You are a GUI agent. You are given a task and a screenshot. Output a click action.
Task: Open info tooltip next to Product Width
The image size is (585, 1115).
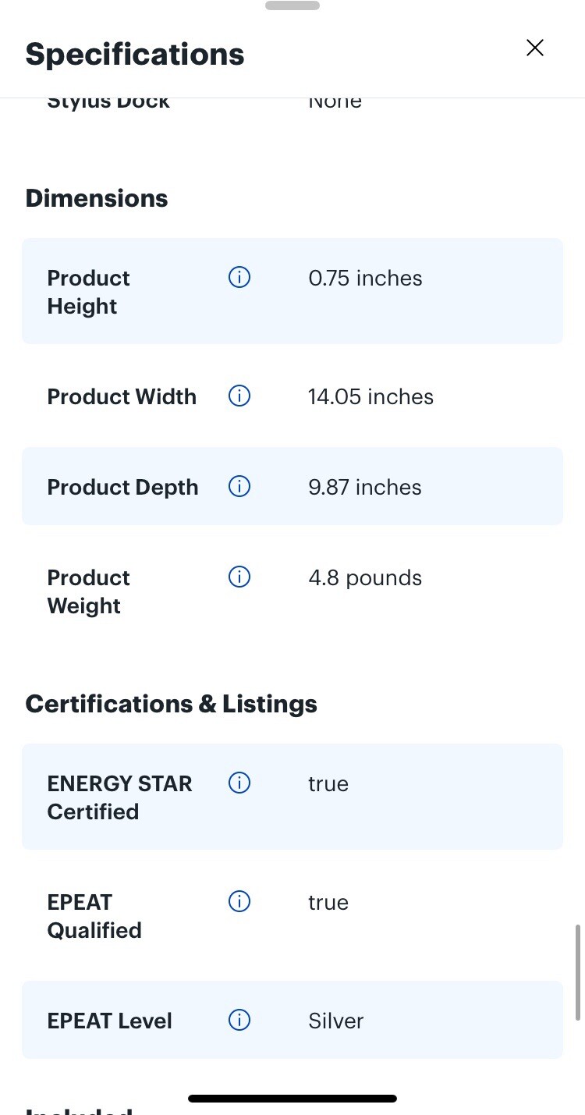[x=239, y=396]
